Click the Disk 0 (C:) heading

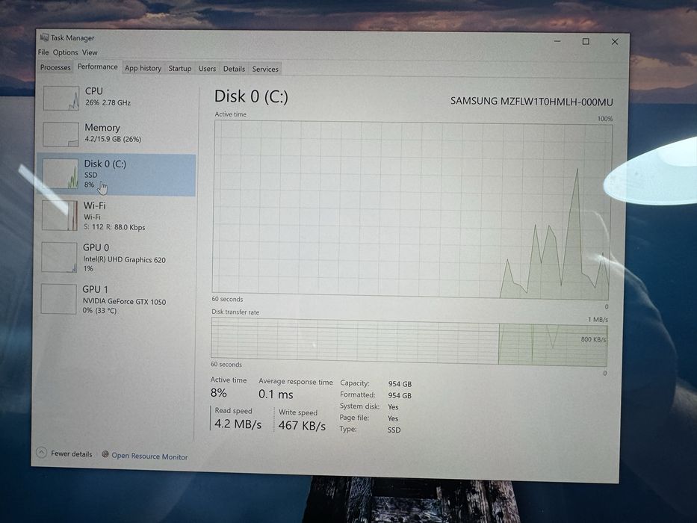tap(251, 96)
